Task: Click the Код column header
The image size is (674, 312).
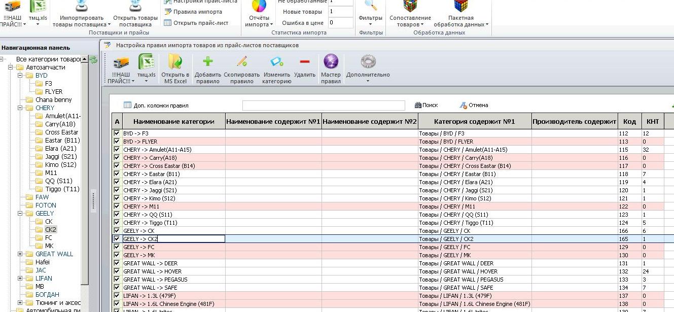Action: point(629,121)
